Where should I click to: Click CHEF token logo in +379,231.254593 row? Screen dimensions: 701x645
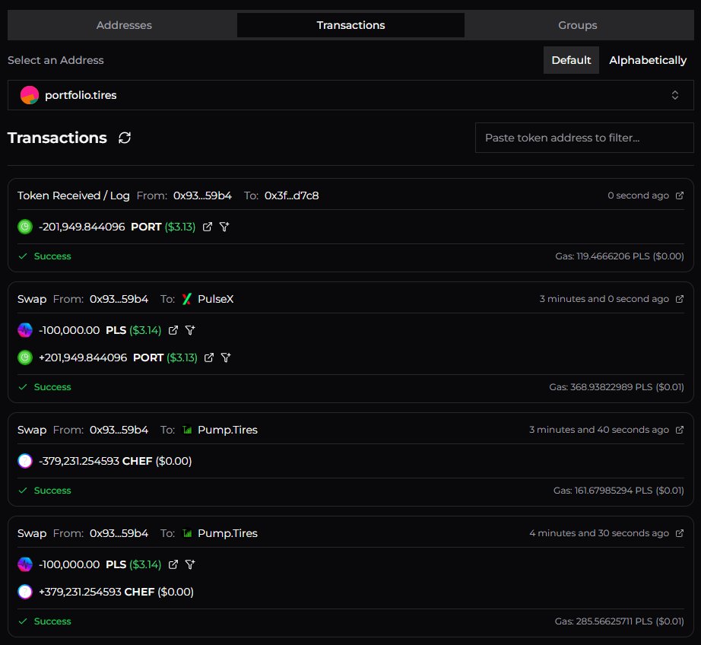(x=25, y=592)
